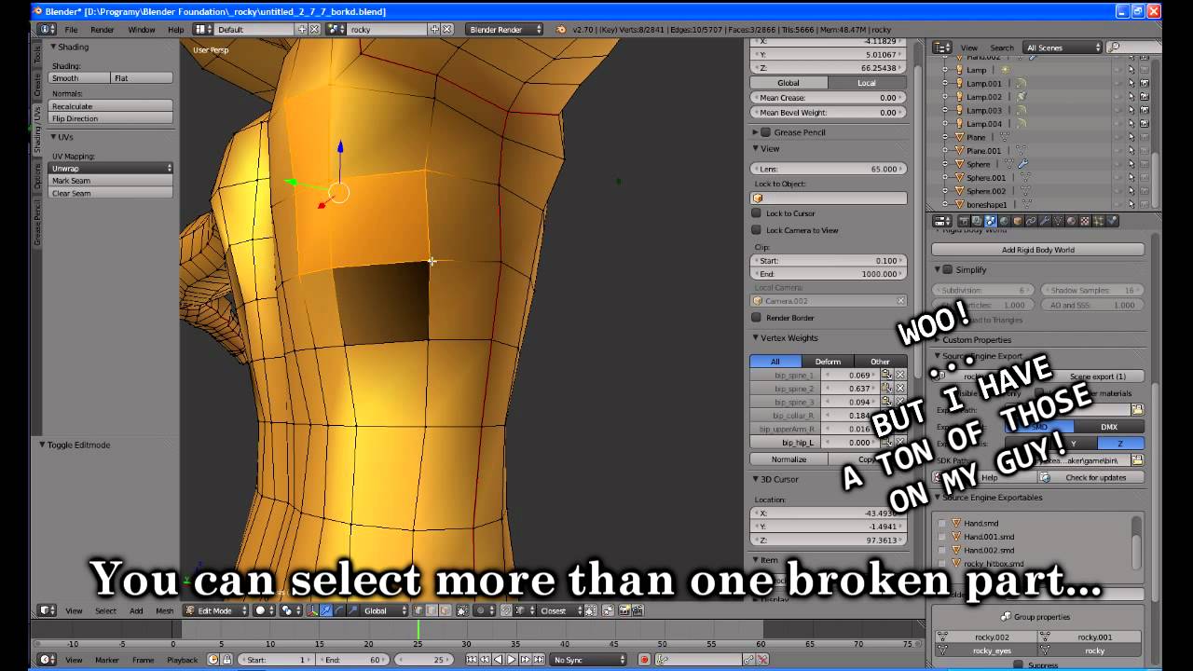Screen dimensions: 1193x671
Task: Click the timeline editor type icon
Action: 47,660
